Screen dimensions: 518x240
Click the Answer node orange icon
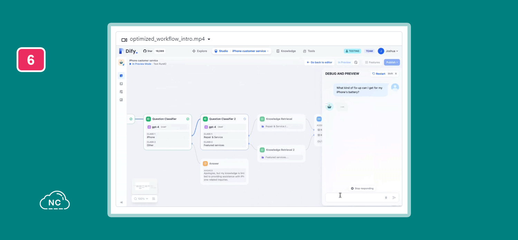pos(205,163)
